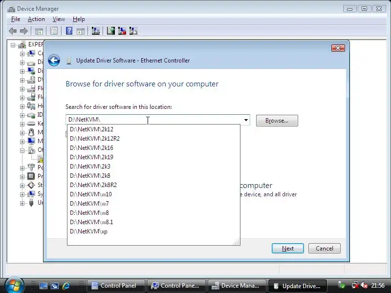Select the IDE ATA/ATAPI controllers icon
The image size is (391, 293).
[x=31, y=115]
